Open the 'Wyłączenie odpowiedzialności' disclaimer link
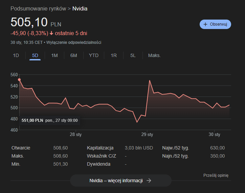Screen dimensions: 245x193 tap(74, 43)
